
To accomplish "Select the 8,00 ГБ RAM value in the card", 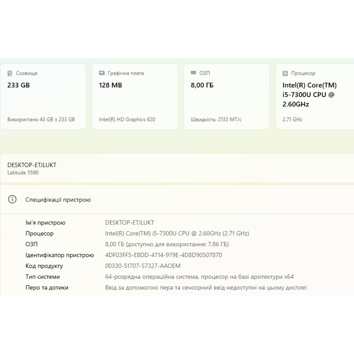I will coord(202,85).
